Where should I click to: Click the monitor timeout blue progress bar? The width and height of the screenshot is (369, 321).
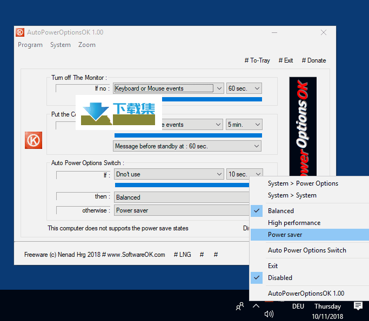pyautogui.click(x=212, y=99)
